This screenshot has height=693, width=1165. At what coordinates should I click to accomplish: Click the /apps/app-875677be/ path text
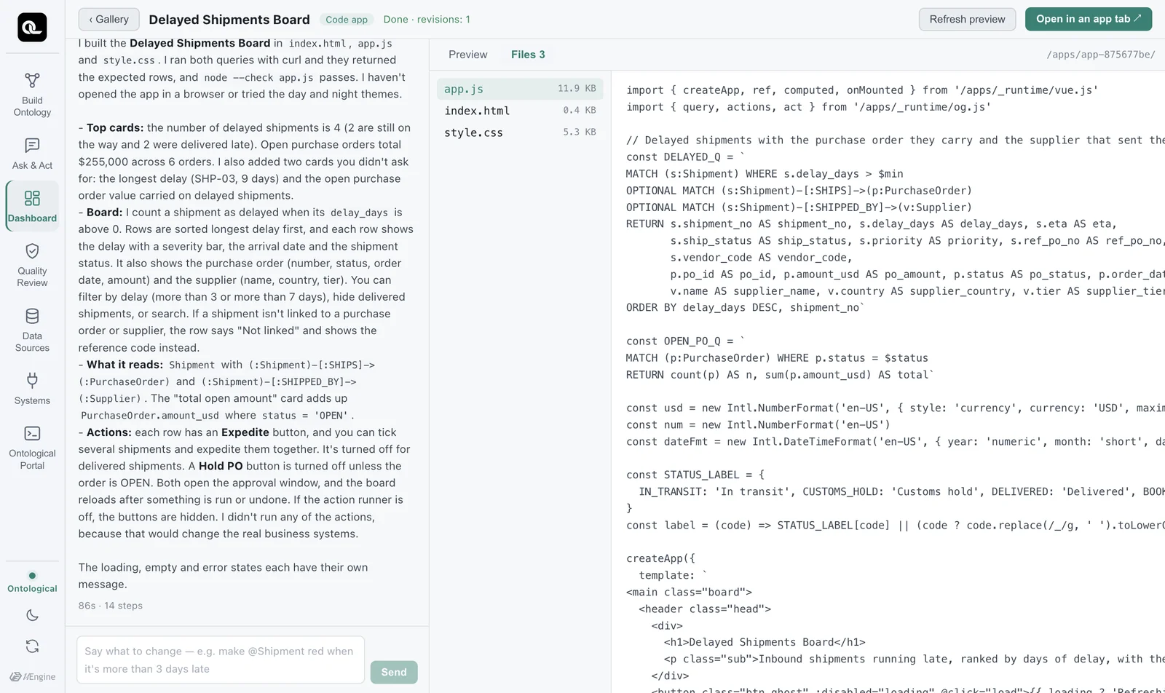click(x=1100, y=55)
